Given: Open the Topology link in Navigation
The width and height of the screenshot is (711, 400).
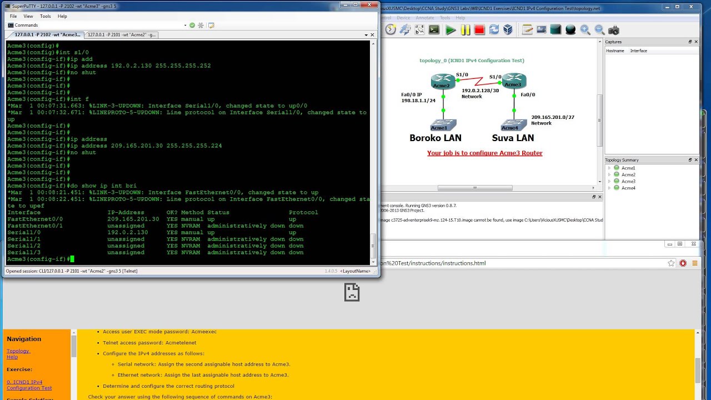Looking at the screenshot, I should tap(18, 351).
